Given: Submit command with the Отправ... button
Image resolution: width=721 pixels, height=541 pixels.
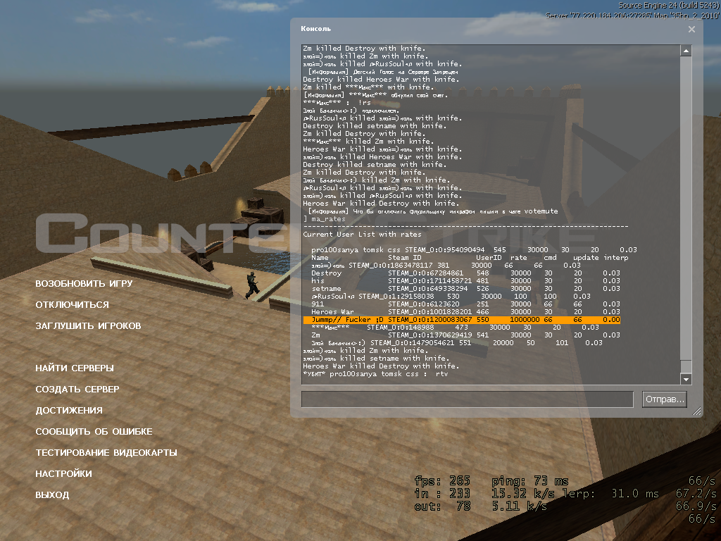Looking at the screenshot, I should point(665,399).
